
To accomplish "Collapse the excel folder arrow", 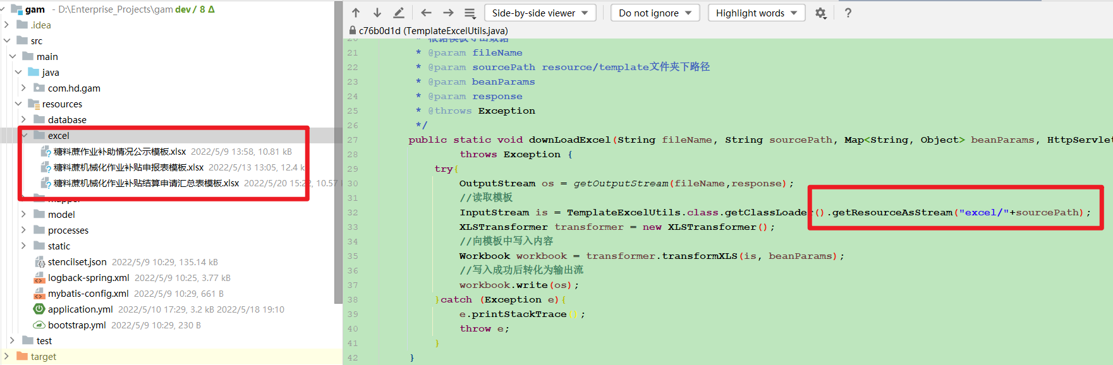I will [25, 135].
